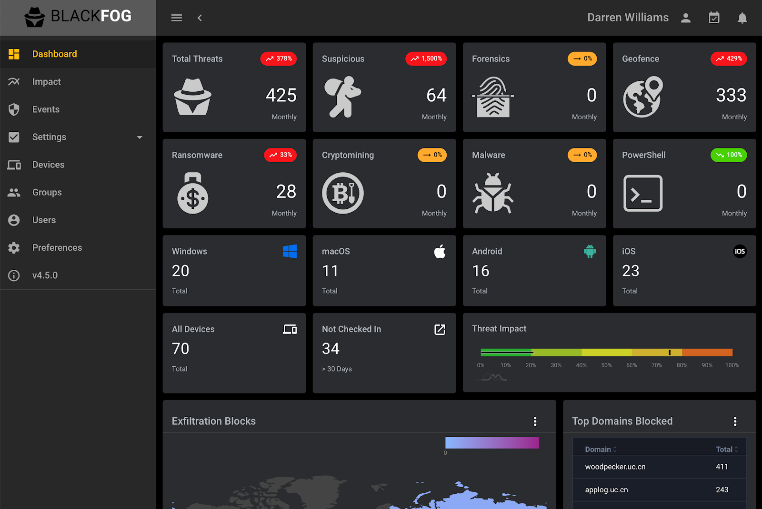Click the PowerShell terminal icon
The width and height of the screenshot is (762, 509).
(x=643, y=193)
